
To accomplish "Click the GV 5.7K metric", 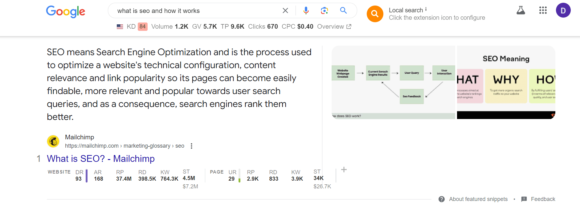I will pyautogui.click(x=205, y=27).
